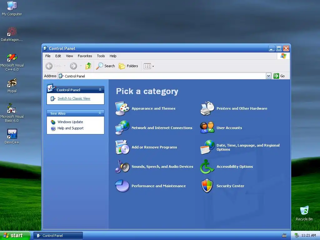Click the Help and Support link
The width and height of the screenshot is (320, 240).
point(70,128)
